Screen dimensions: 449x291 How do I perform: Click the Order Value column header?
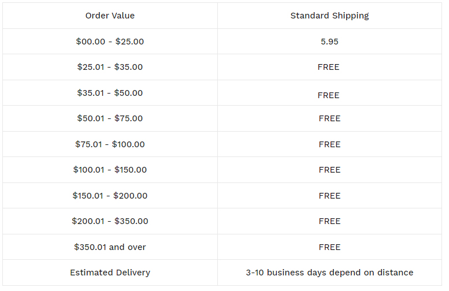[x=110, y=16]
